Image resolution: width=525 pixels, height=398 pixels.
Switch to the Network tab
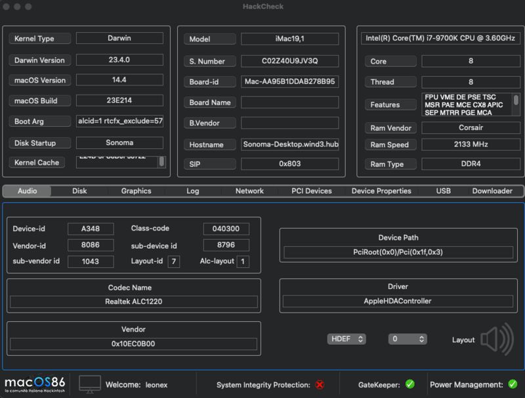249,191
